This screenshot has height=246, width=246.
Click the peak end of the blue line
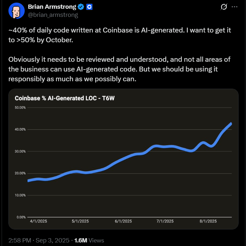coord(231,124)
